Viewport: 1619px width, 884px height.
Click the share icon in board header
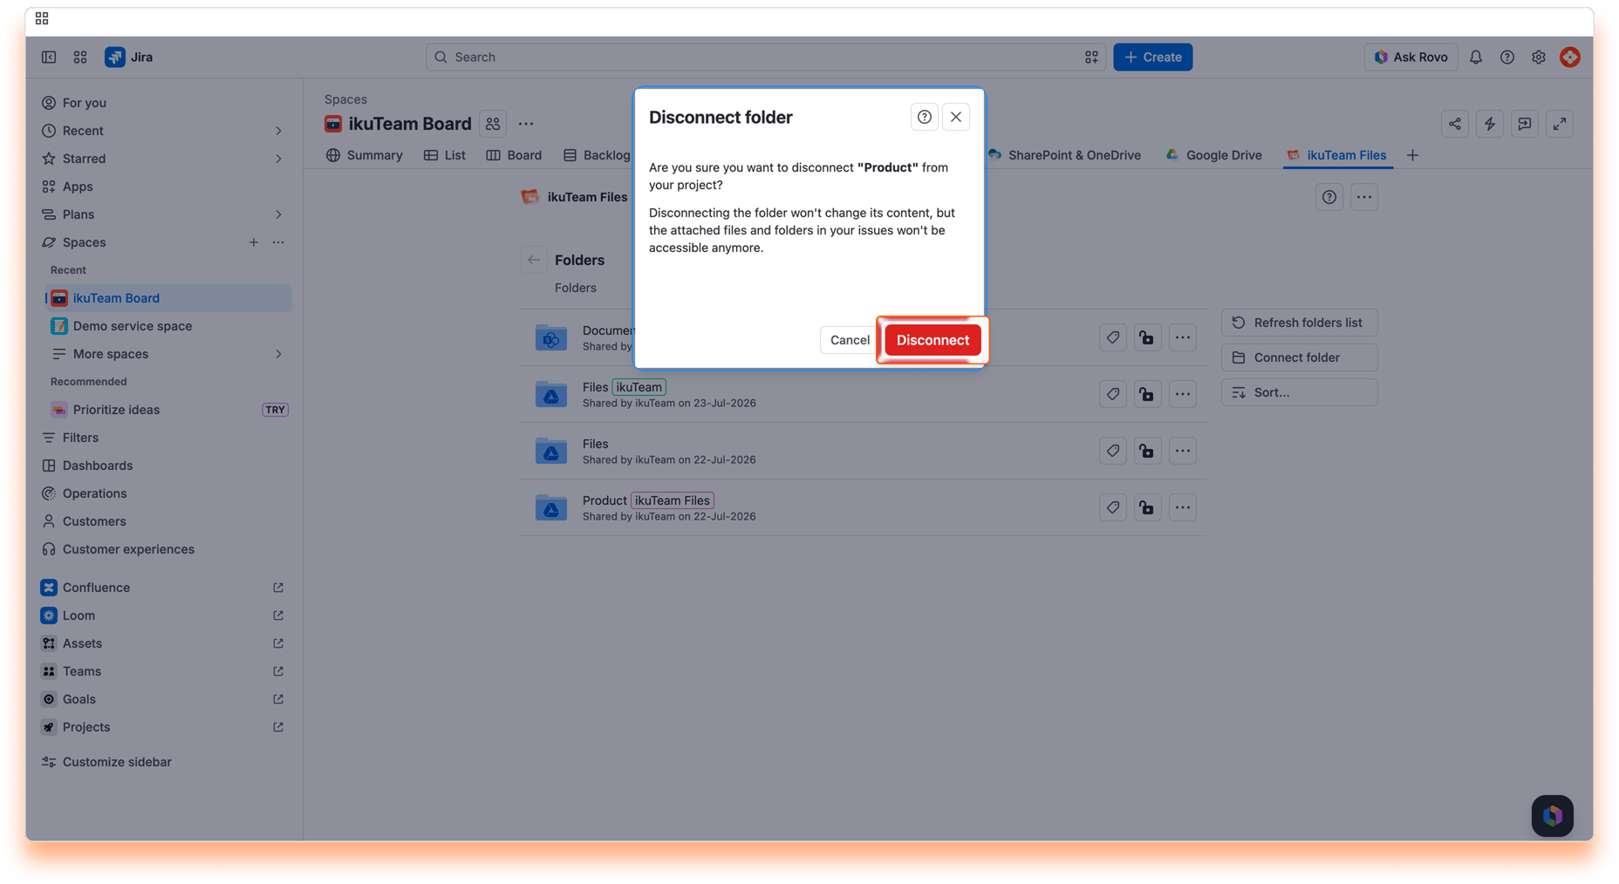click(x=1454, y=124)
